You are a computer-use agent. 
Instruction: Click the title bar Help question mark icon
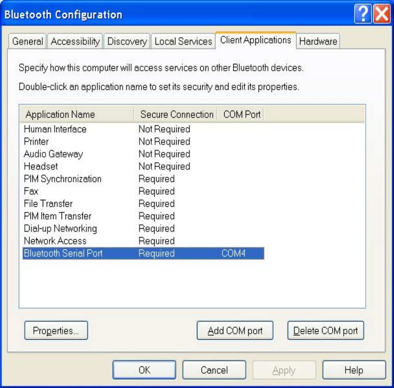coord(363,14)
